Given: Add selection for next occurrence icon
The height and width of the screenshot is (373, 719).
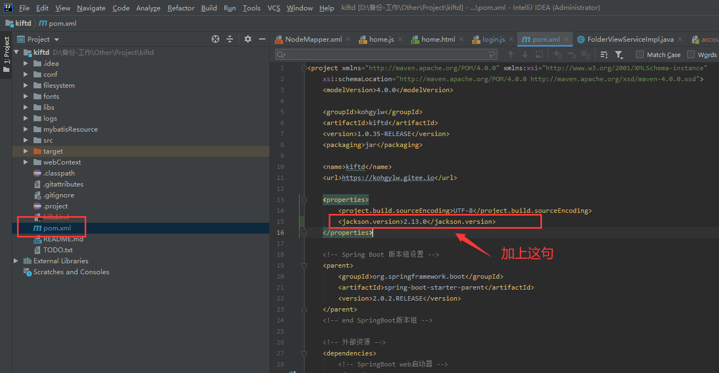Looking at the screenshot, I should click(x=557, y=54).
